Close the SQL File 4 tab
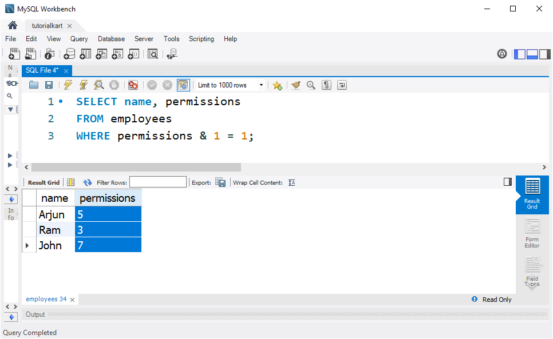Screen dimensions: 553x339 tap(66, 71)
